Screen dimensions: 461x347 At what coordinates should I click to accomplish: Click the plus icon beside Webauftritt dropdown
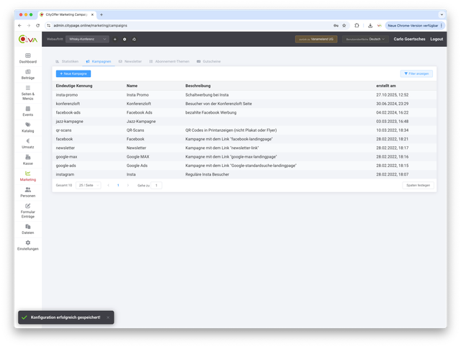(x=115, y=39)
